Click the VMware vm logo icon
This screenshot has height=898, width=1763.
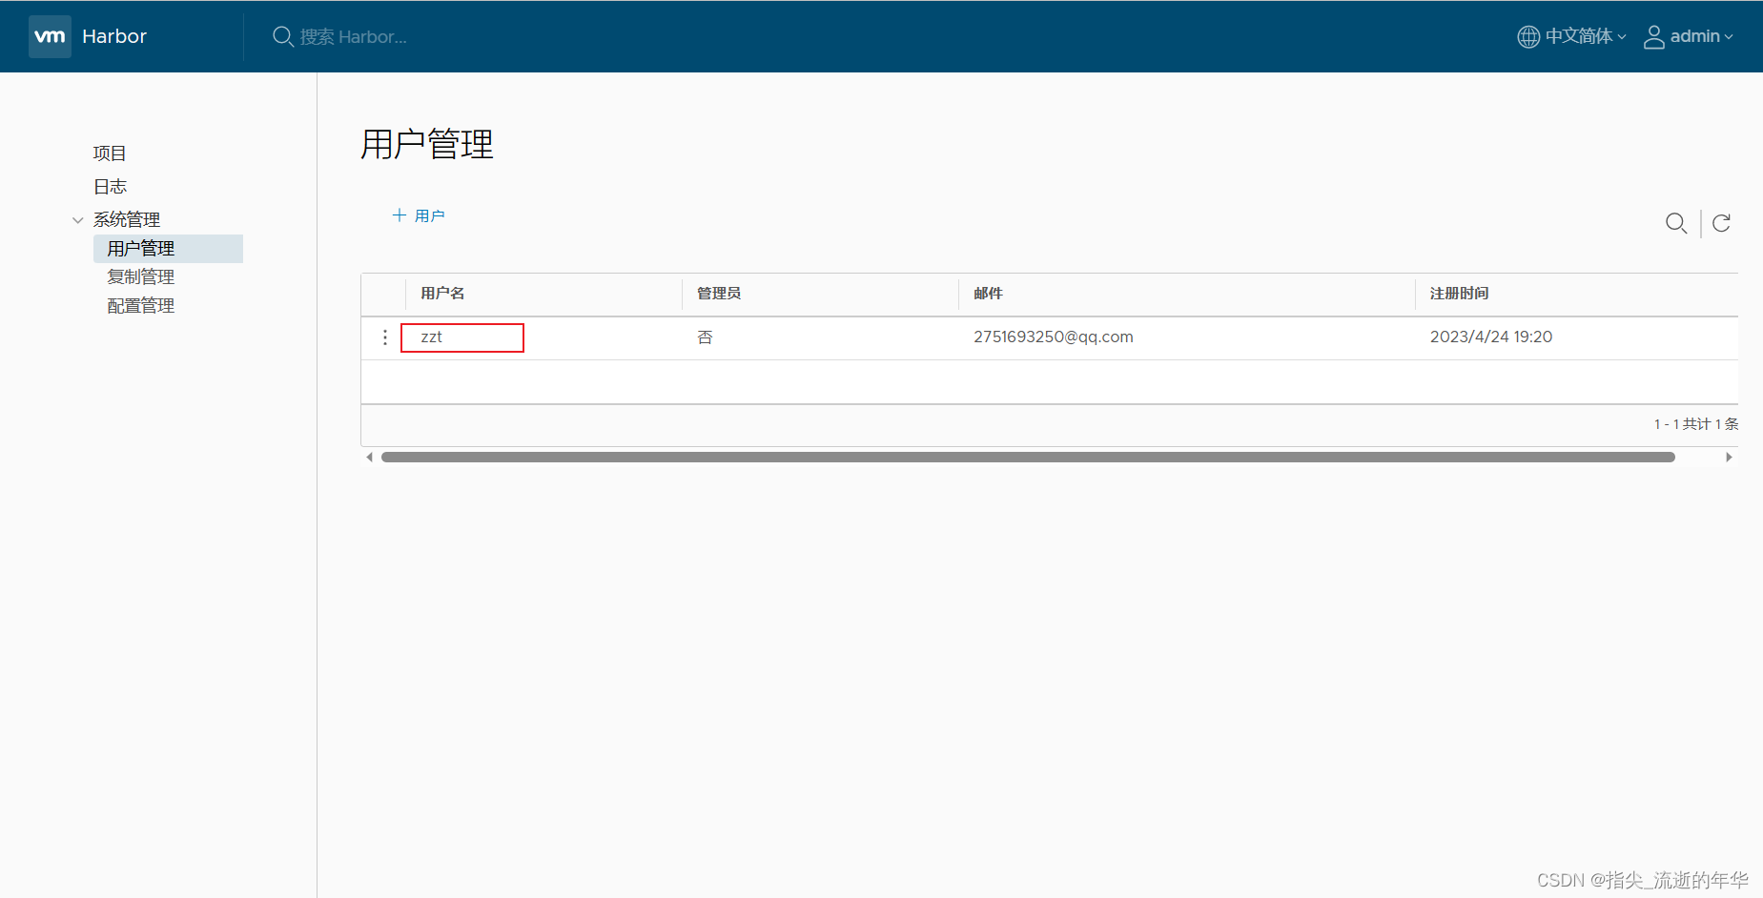coord(50,36)
